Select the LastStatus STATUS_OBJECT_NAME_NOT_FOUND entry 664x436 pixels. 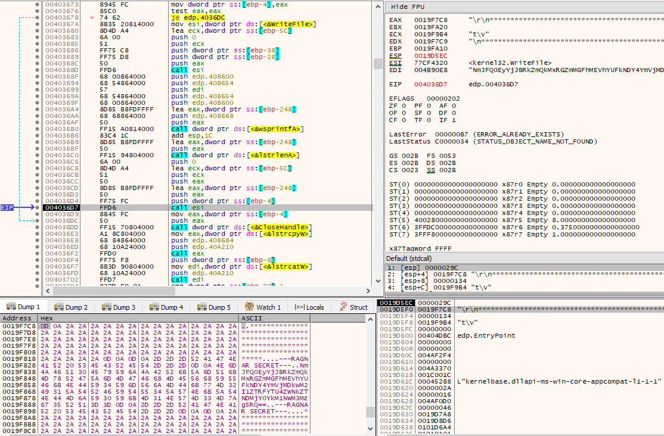[493, 141]
